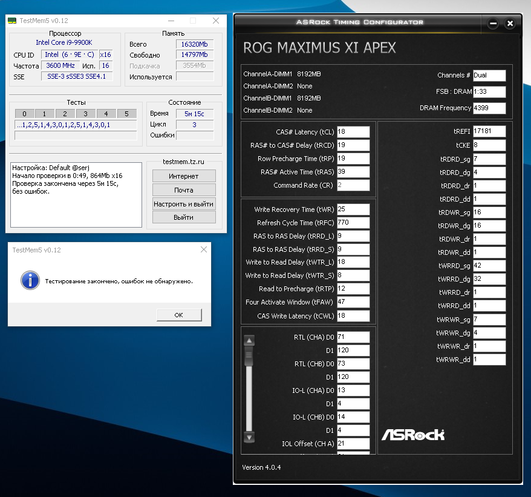
Task: Click the tWTR_L value field
Action: point(353,262)
